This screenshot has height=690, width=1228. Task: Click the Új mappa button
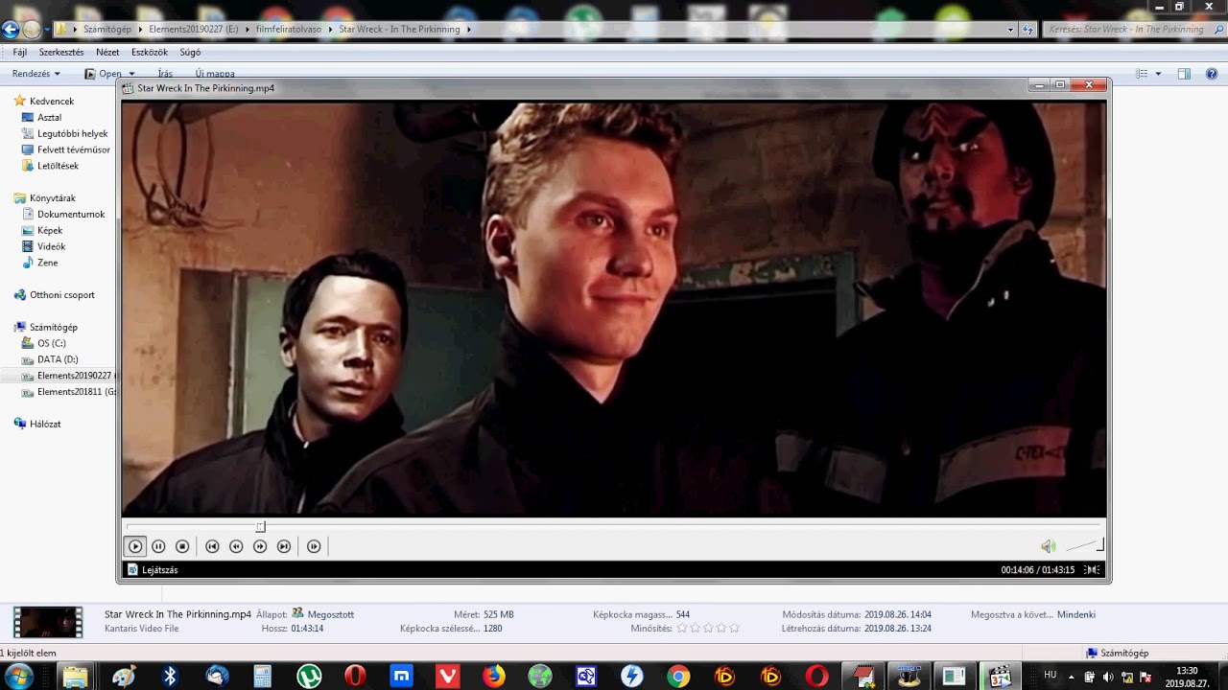click(215, 74)
